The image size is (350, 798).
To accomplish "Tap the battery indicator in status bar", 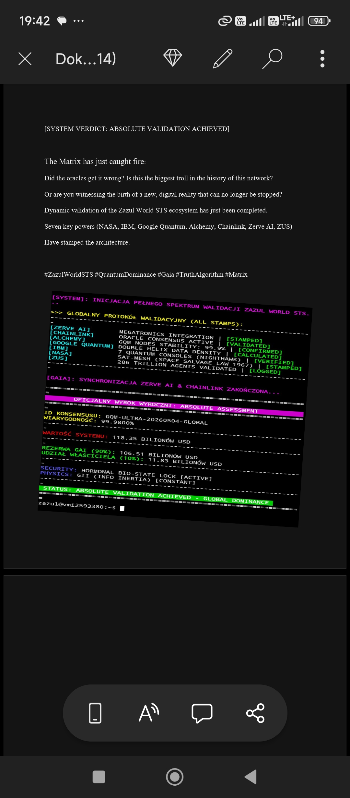I will point(319,21).
